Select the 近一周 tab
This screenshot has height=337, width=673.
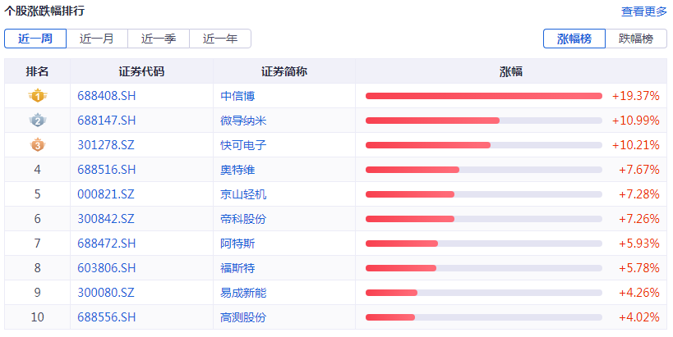click(x=35, y=39)
